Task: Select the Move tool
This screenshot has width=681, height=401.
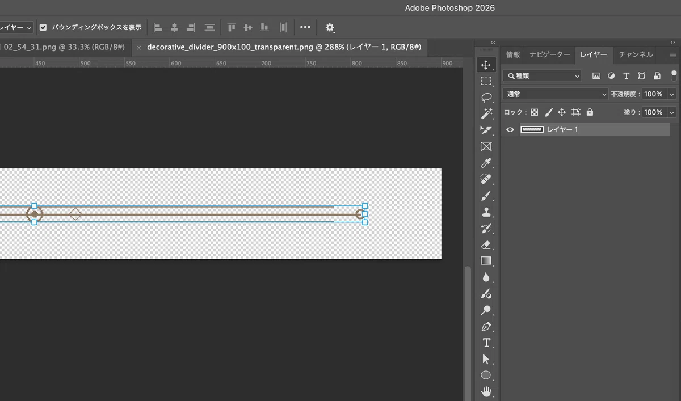Action: [486, 65]
